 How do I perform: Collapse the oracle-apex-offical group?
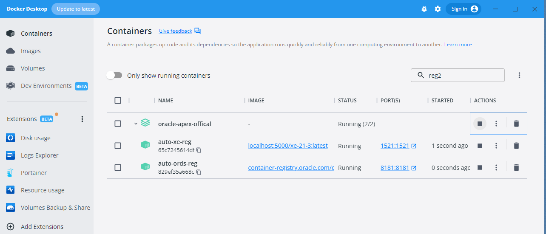(136, 124)
